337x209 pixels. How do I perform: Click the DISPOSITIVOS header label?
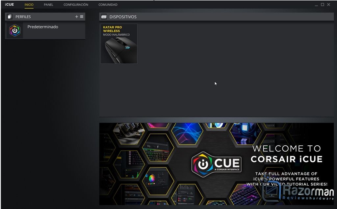pos(123,17)
